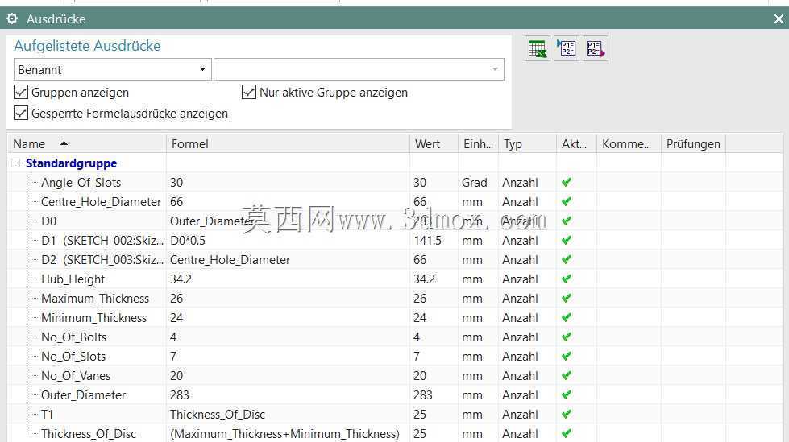
Task: Click the green checkmark in Minimum_Thickness row
Action: tap(567, 318)
